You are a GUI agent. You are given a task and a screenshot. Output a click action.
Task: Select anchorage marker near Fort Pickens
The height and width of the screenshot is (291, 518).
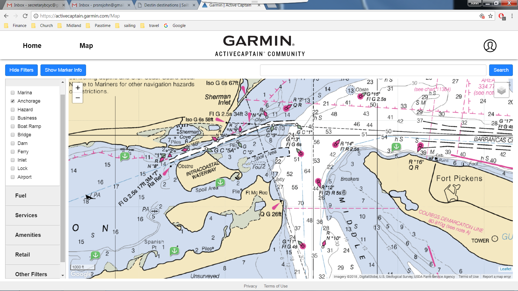coord(396,147)
